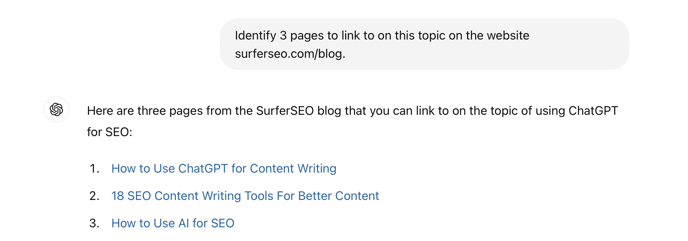Click list number '3.' in the response
688x241 pixels.
click(94, 223)
